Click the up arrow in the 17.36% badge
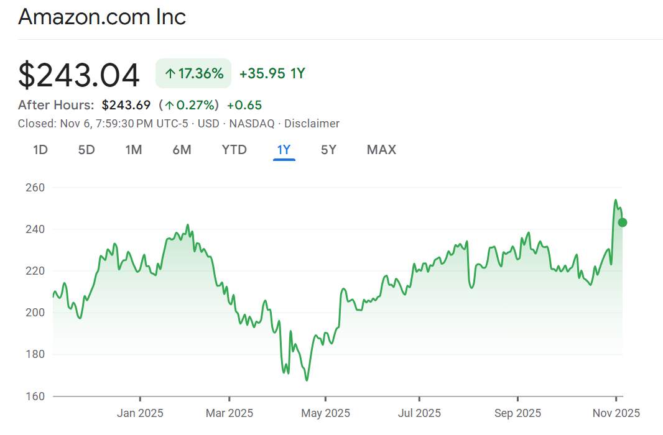 tap(170, 74)
